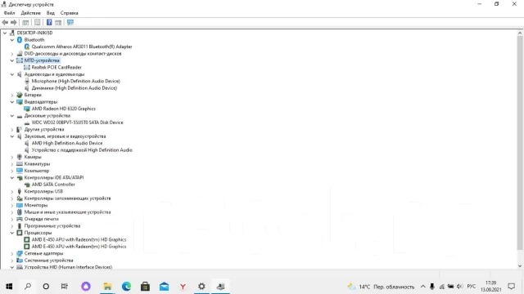
Task: Click the Microphone audio device icon
Action: 27,81
